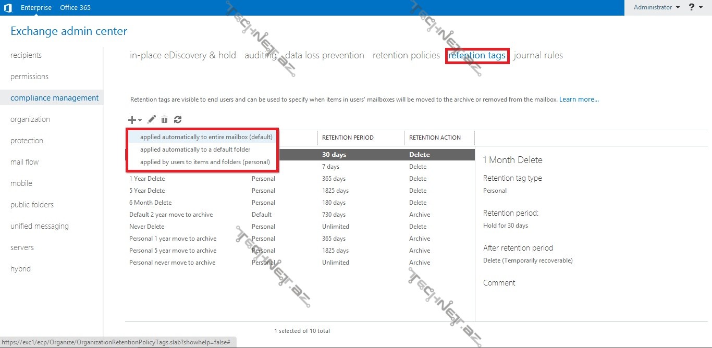
Task: Select Default 2 year move to archive row
Action: click(x=171, y=215)
